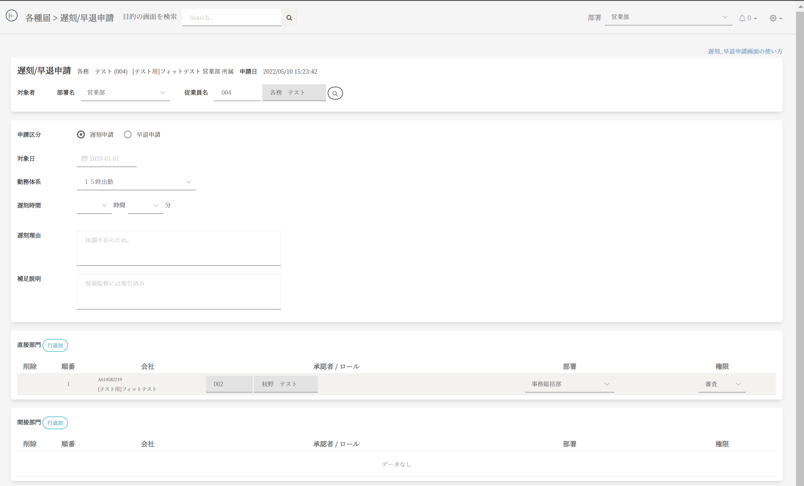
Task: Click the employee search magnifier icon
Action: point(335,93)
